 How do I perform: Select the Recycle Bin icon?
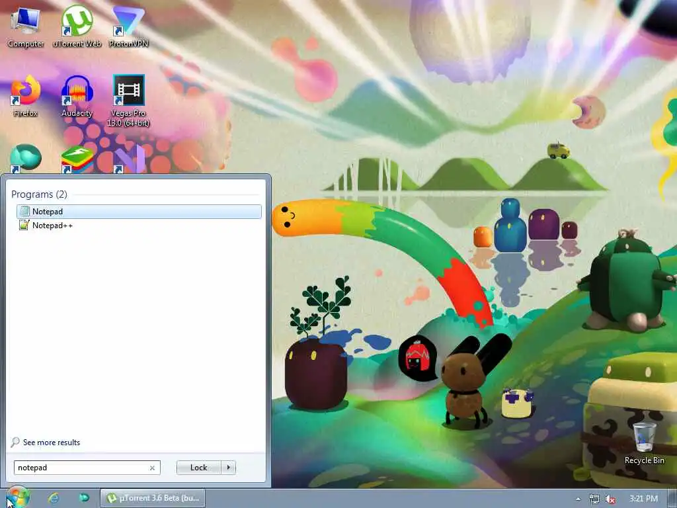click(x=644, y=443)
